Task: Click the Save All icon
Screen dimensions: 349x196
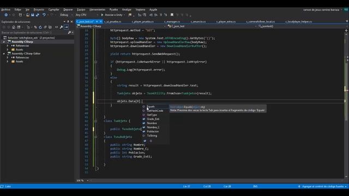Action: click(38, 15)
